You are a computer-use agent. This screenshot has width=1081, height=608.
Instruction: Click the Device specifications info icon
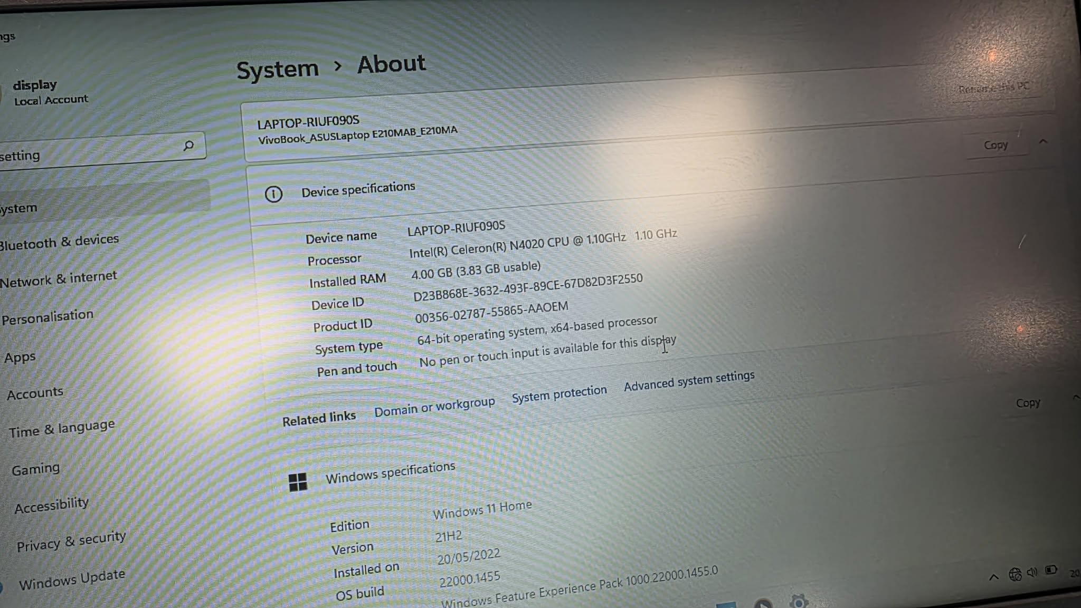pos(273,195)
